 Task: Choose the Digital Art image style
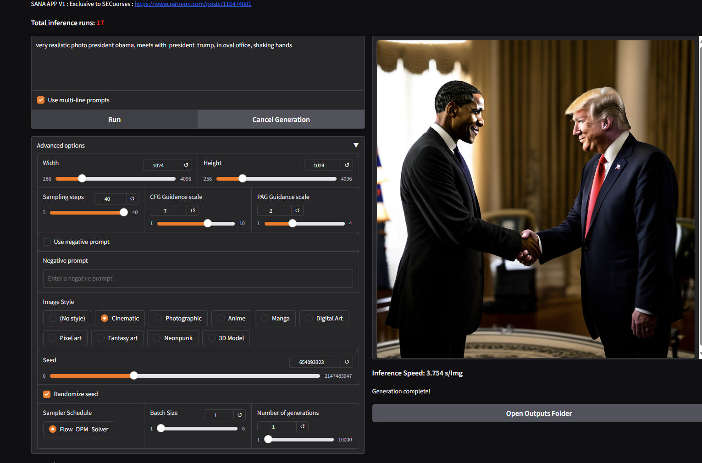pos(324,318)
